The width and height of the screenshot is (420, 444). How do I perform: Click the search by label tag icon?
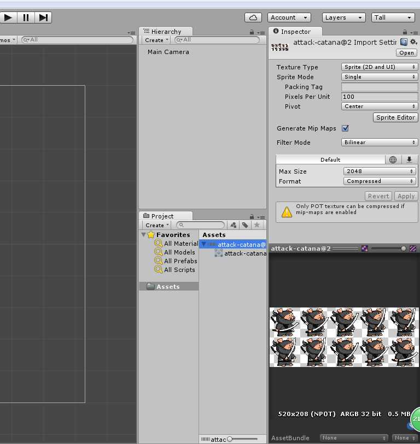245,225
